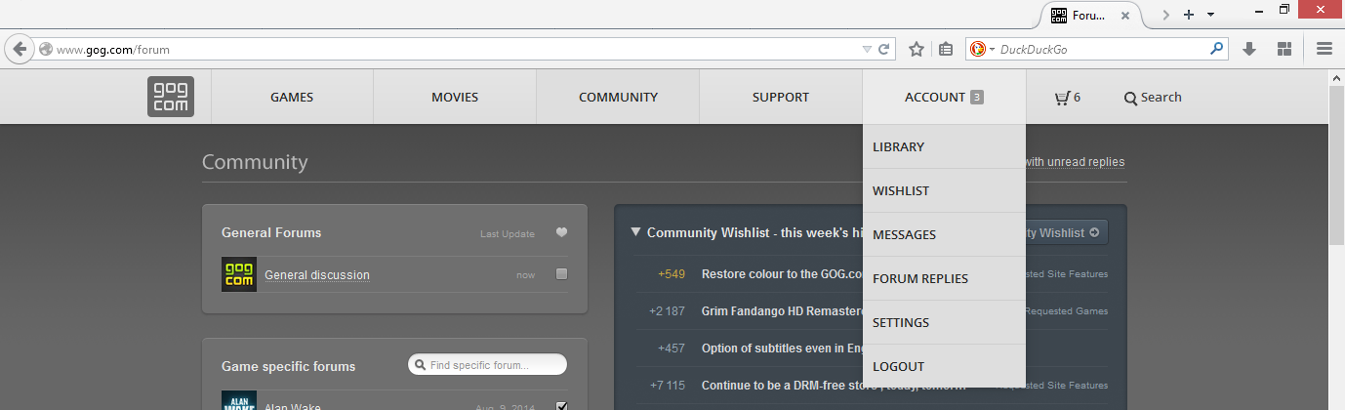The height and width of the screenshot is (410, 1345).
Task: Click the account notifications badge 3
Action: [x=977, y=98]
